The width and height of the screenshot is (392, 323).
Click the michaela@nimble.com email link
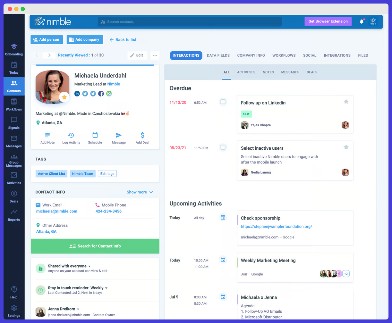(57, 211)
